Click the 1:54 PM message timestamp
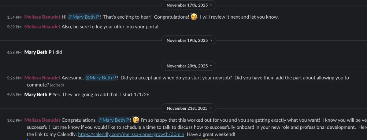Viewport: 367px width, 140px height. coord(14,17)
